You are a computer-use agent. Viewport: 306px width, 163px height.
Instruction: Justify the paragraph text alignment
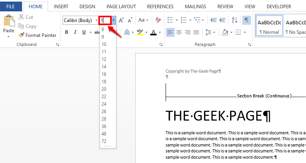coord(195,32)
